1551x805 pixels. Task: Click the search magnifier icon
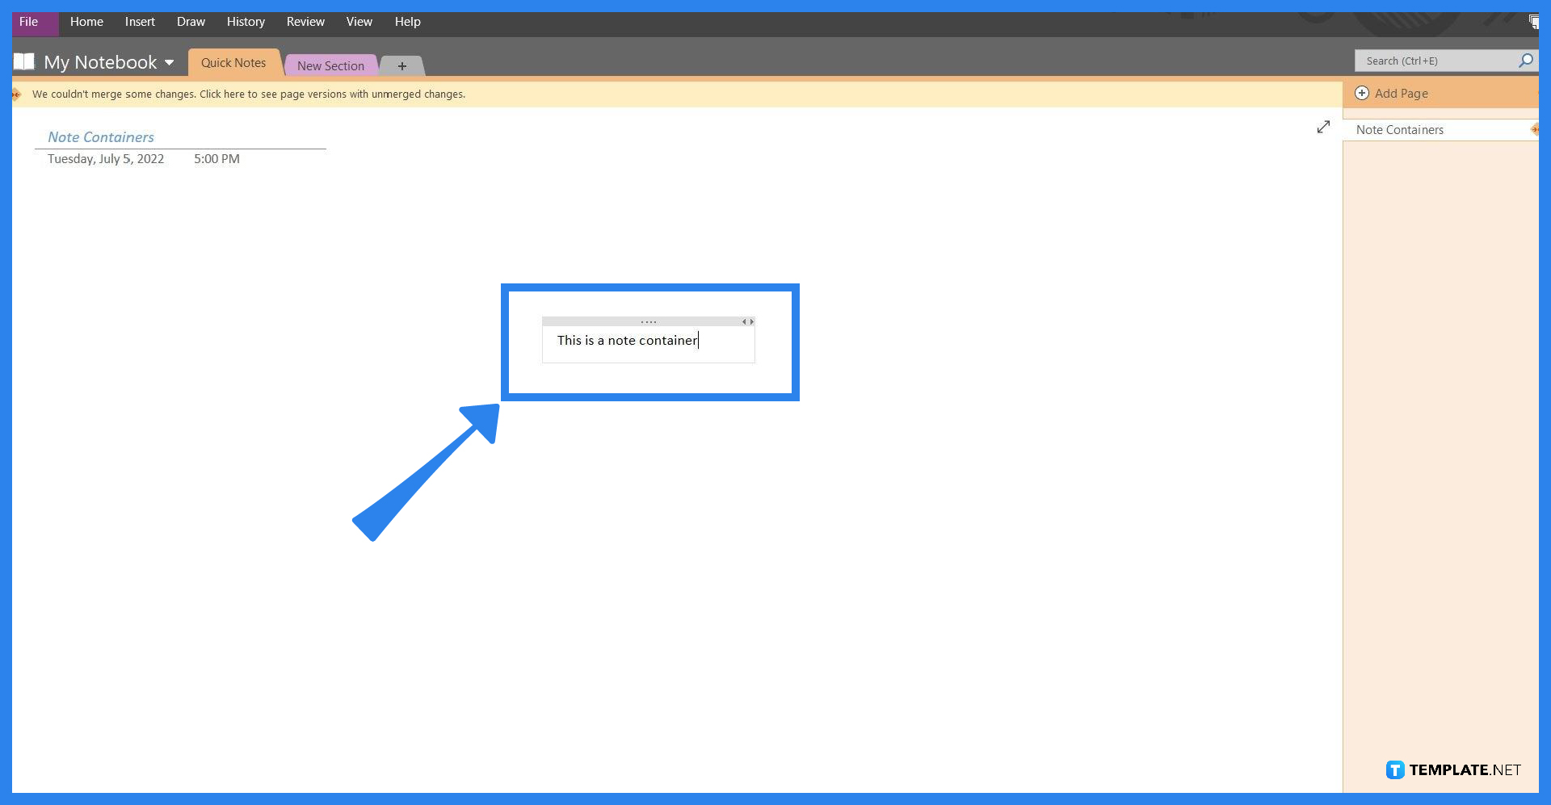coord(1526,61)
